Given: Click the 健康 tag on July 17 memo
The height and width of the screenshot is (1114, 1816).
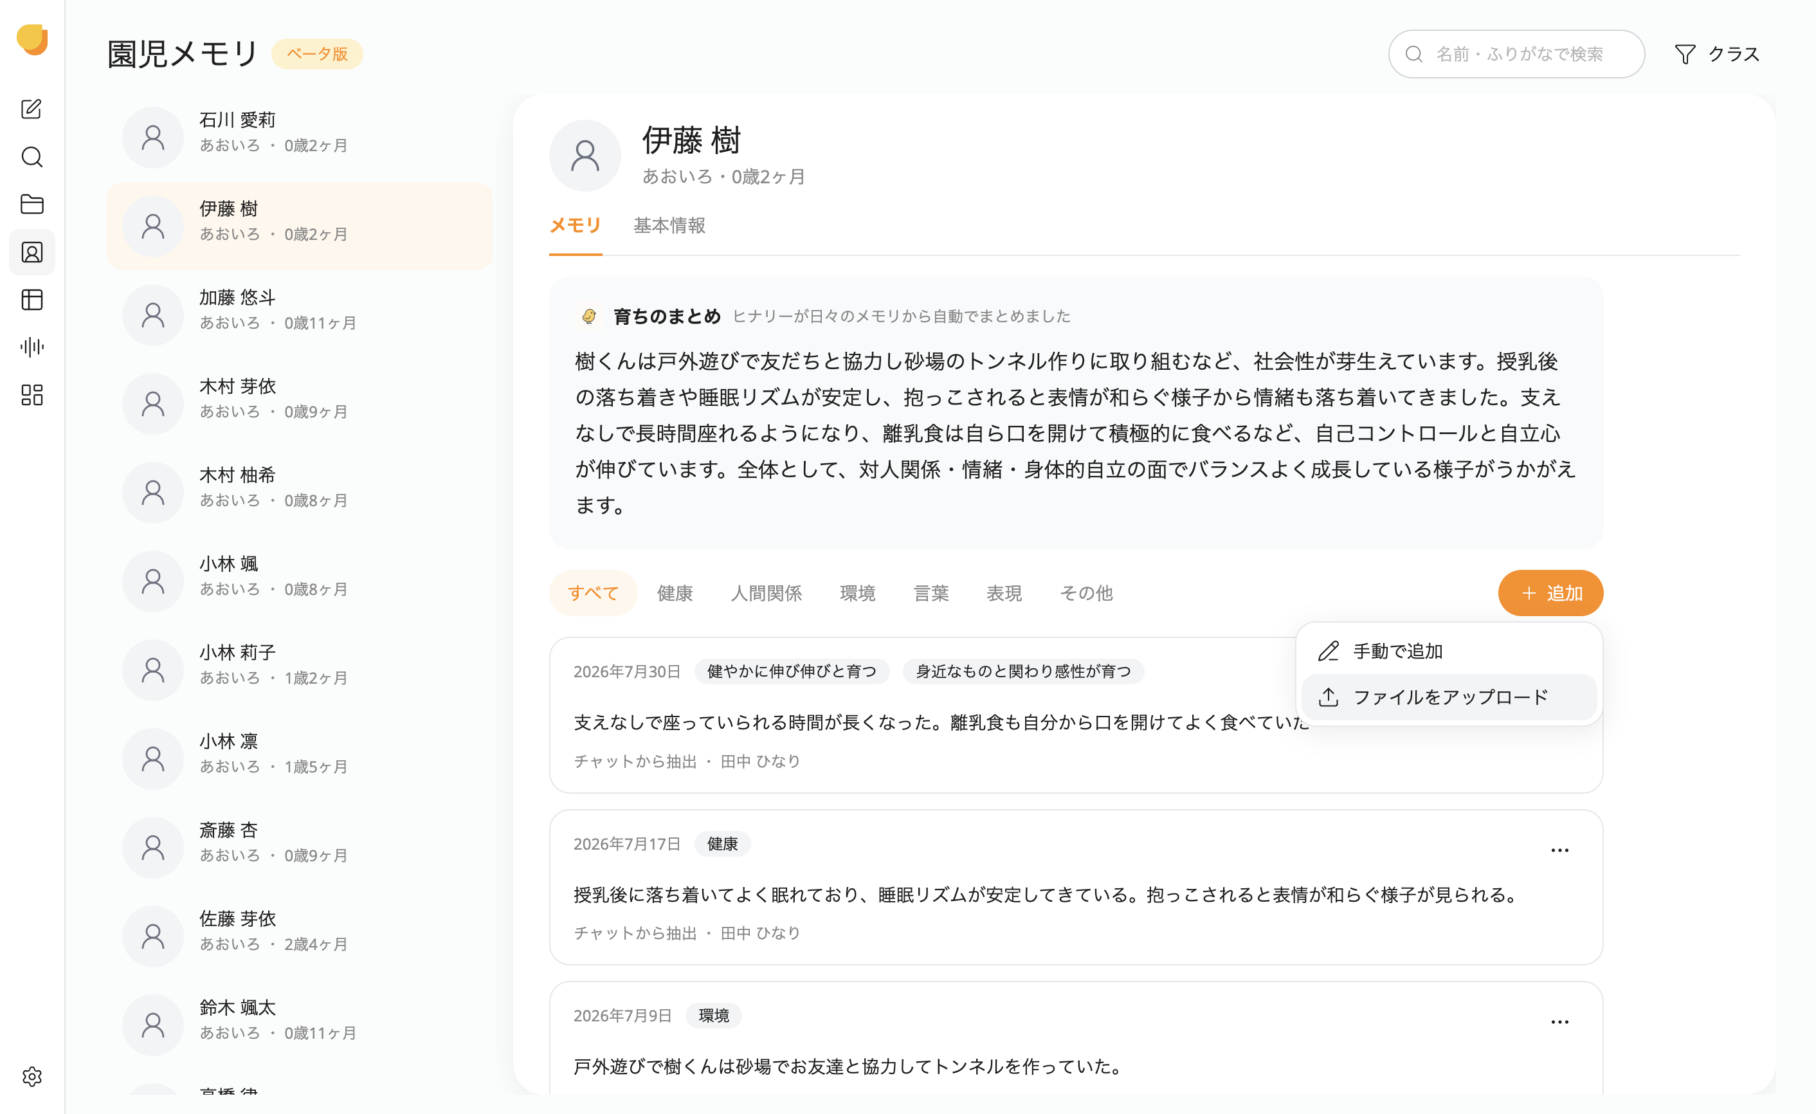Looking at the screenshot, I should click(x=722, y=843).
